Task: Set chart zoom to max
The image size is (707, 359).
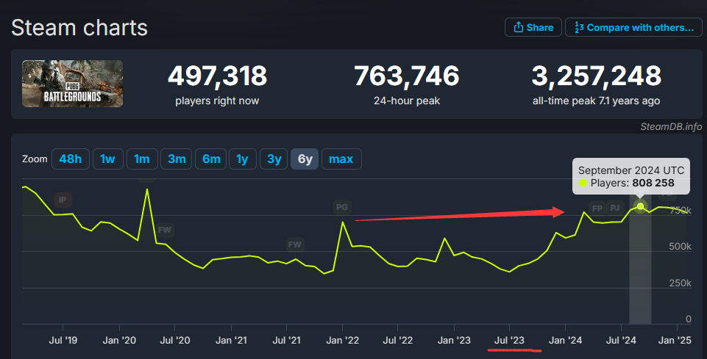Action: [341, 159]
